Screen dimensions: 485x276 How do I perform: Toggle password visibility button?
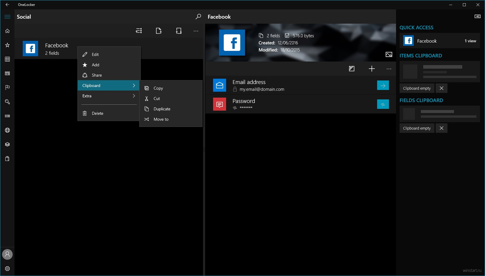pos(383,104)
